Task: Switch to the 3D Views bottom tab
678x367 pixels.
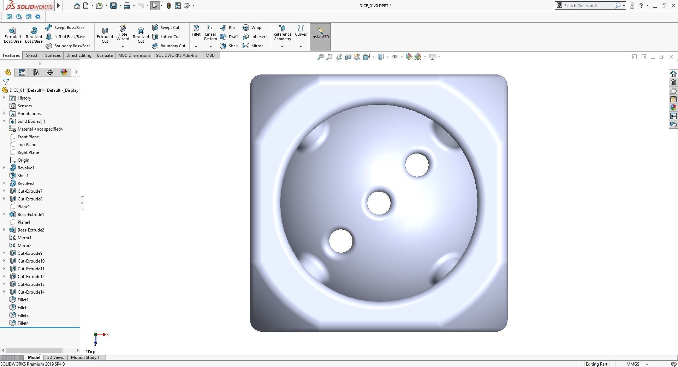Action: pos(55,357)
